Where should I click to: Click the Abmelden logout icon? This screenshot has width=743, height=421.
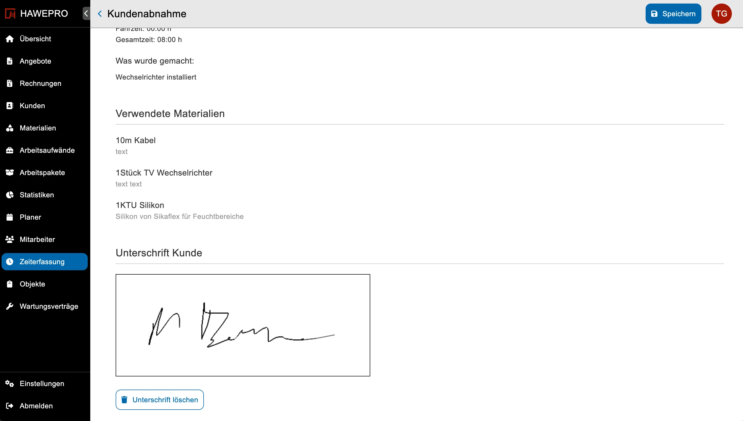coord(10,406)
